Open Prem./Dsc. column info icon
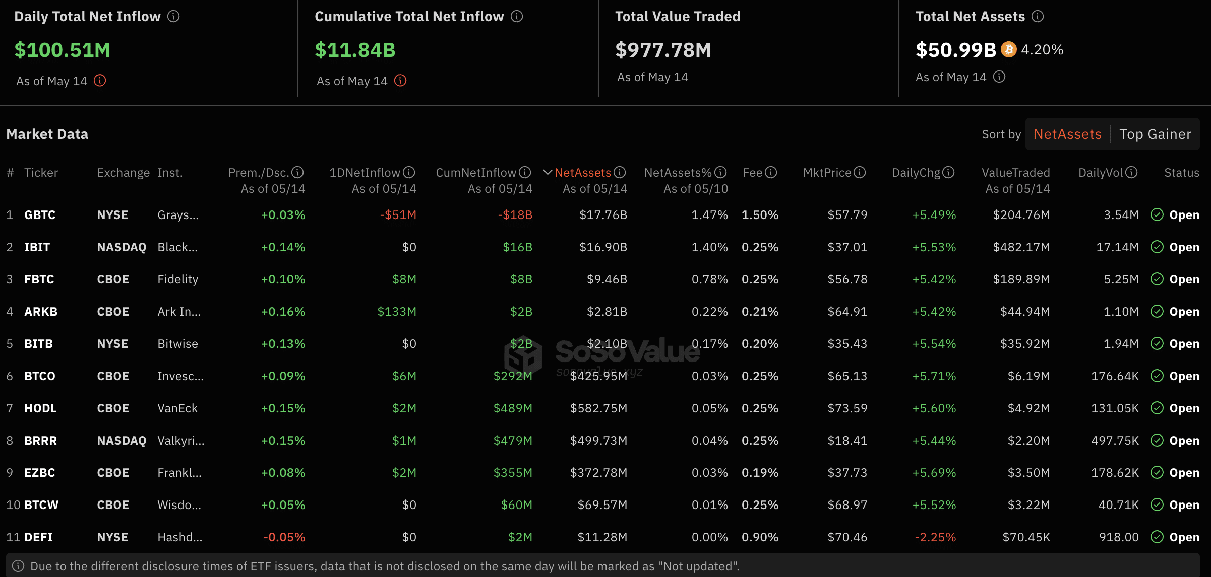 tap(297, 173)
